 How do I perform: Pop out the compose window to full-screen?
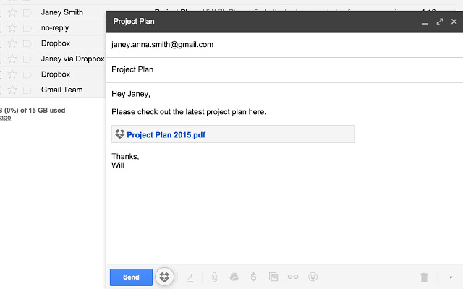pos(440,22)
